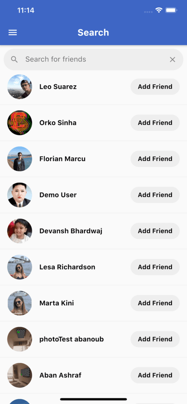
Task: Add Leo Suarez as a friend
Action: 155,86
